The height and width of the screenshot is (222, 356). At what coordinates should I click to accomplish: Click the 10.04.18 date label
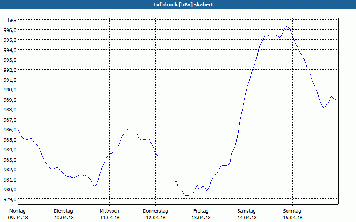[64, 218]
